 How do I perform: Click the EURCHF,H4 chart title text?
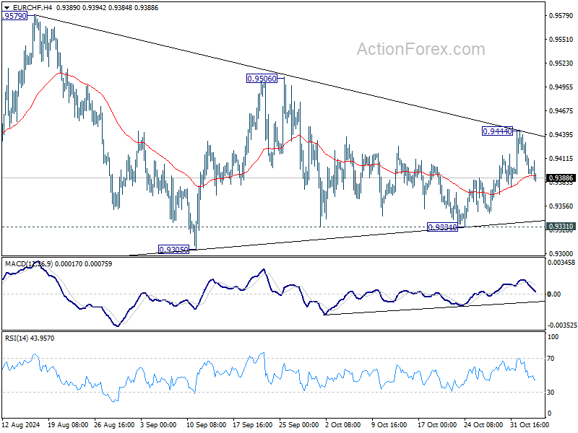[x=32, y=7]
